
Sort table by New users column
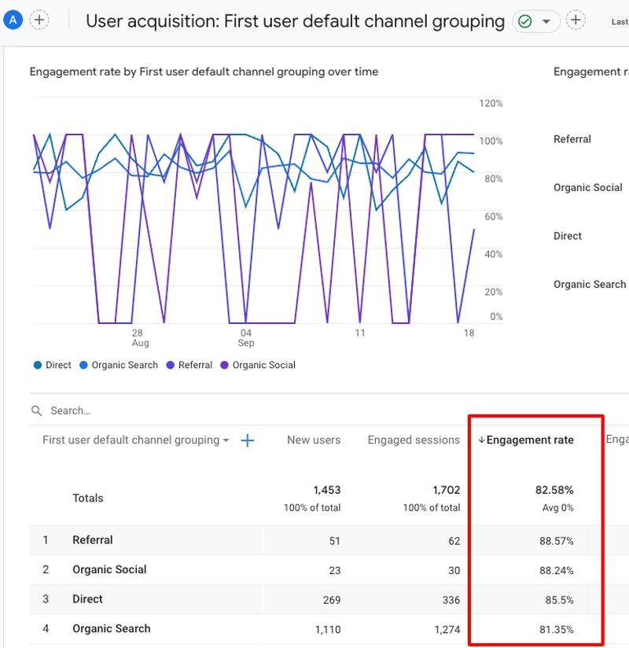click(313, 440)
